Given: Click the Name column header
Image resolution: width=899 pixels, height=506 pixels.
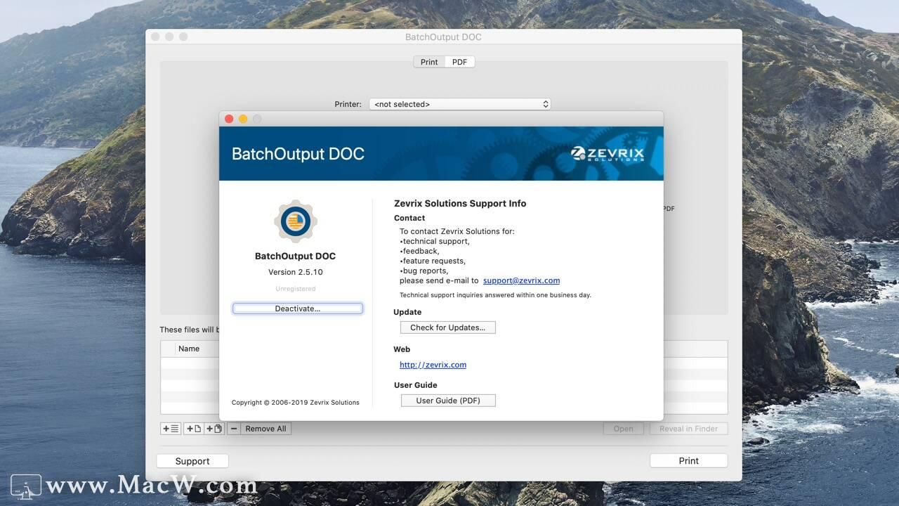Looking at the screenshot, I should [x=189, y=348].
